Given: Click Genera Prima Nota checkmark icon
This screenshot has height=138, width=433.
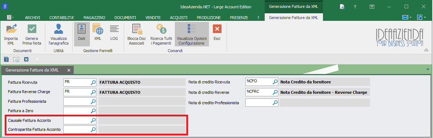Looking at the screenshot, I should tap(32, 29).
